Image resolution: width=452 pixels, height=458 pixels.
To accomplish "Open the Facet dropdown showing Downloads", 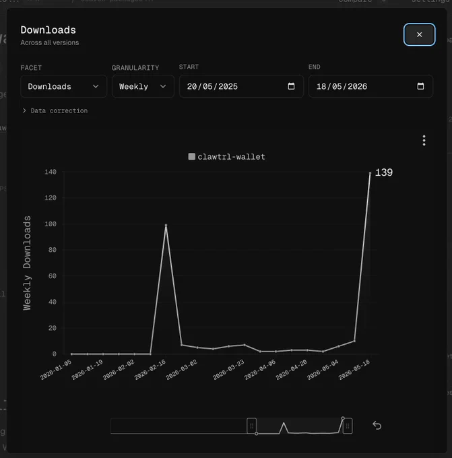I will click(64, 86).
